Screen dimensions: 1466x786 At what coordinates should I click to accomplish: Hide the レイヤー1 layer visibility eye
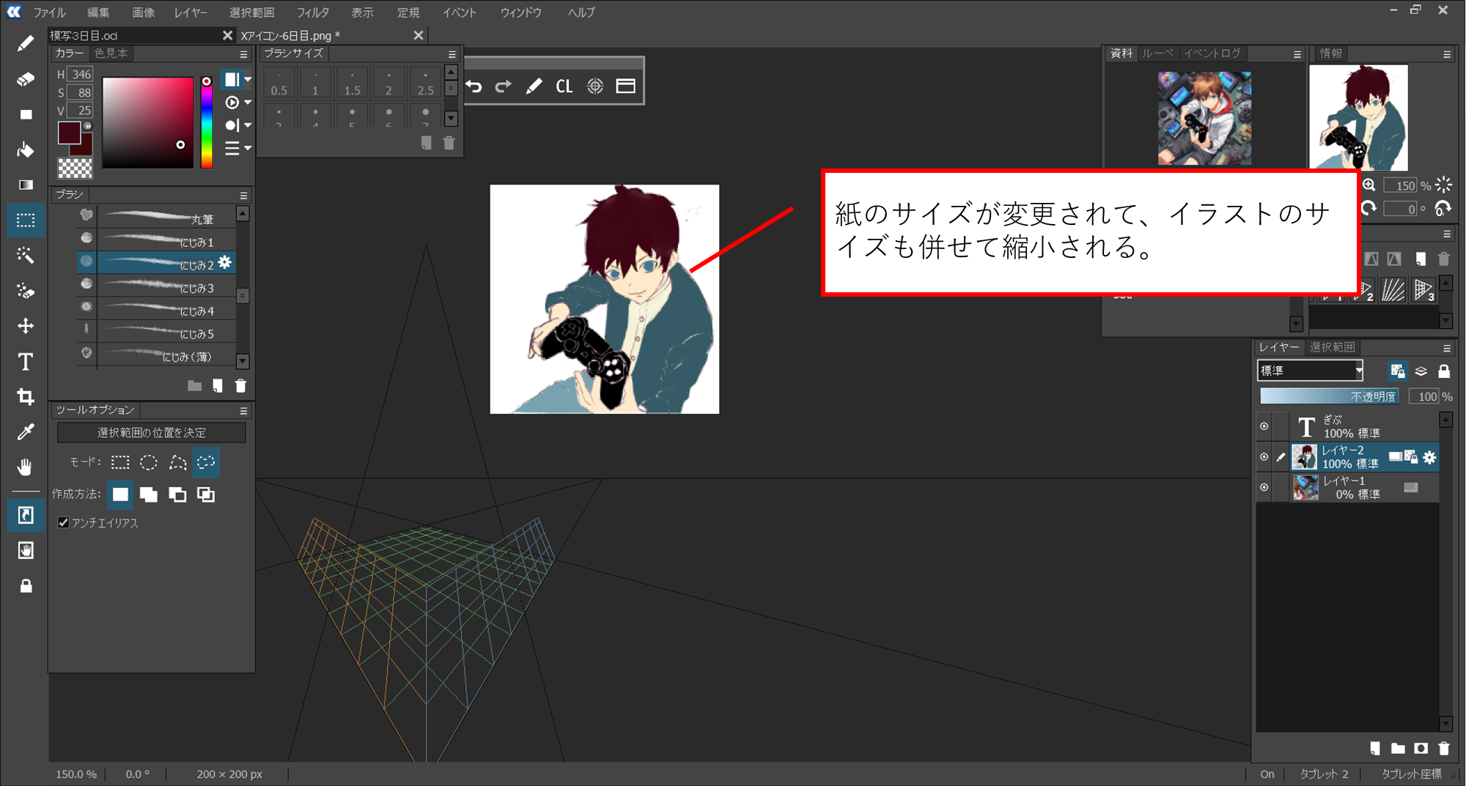pos(1264,487)
